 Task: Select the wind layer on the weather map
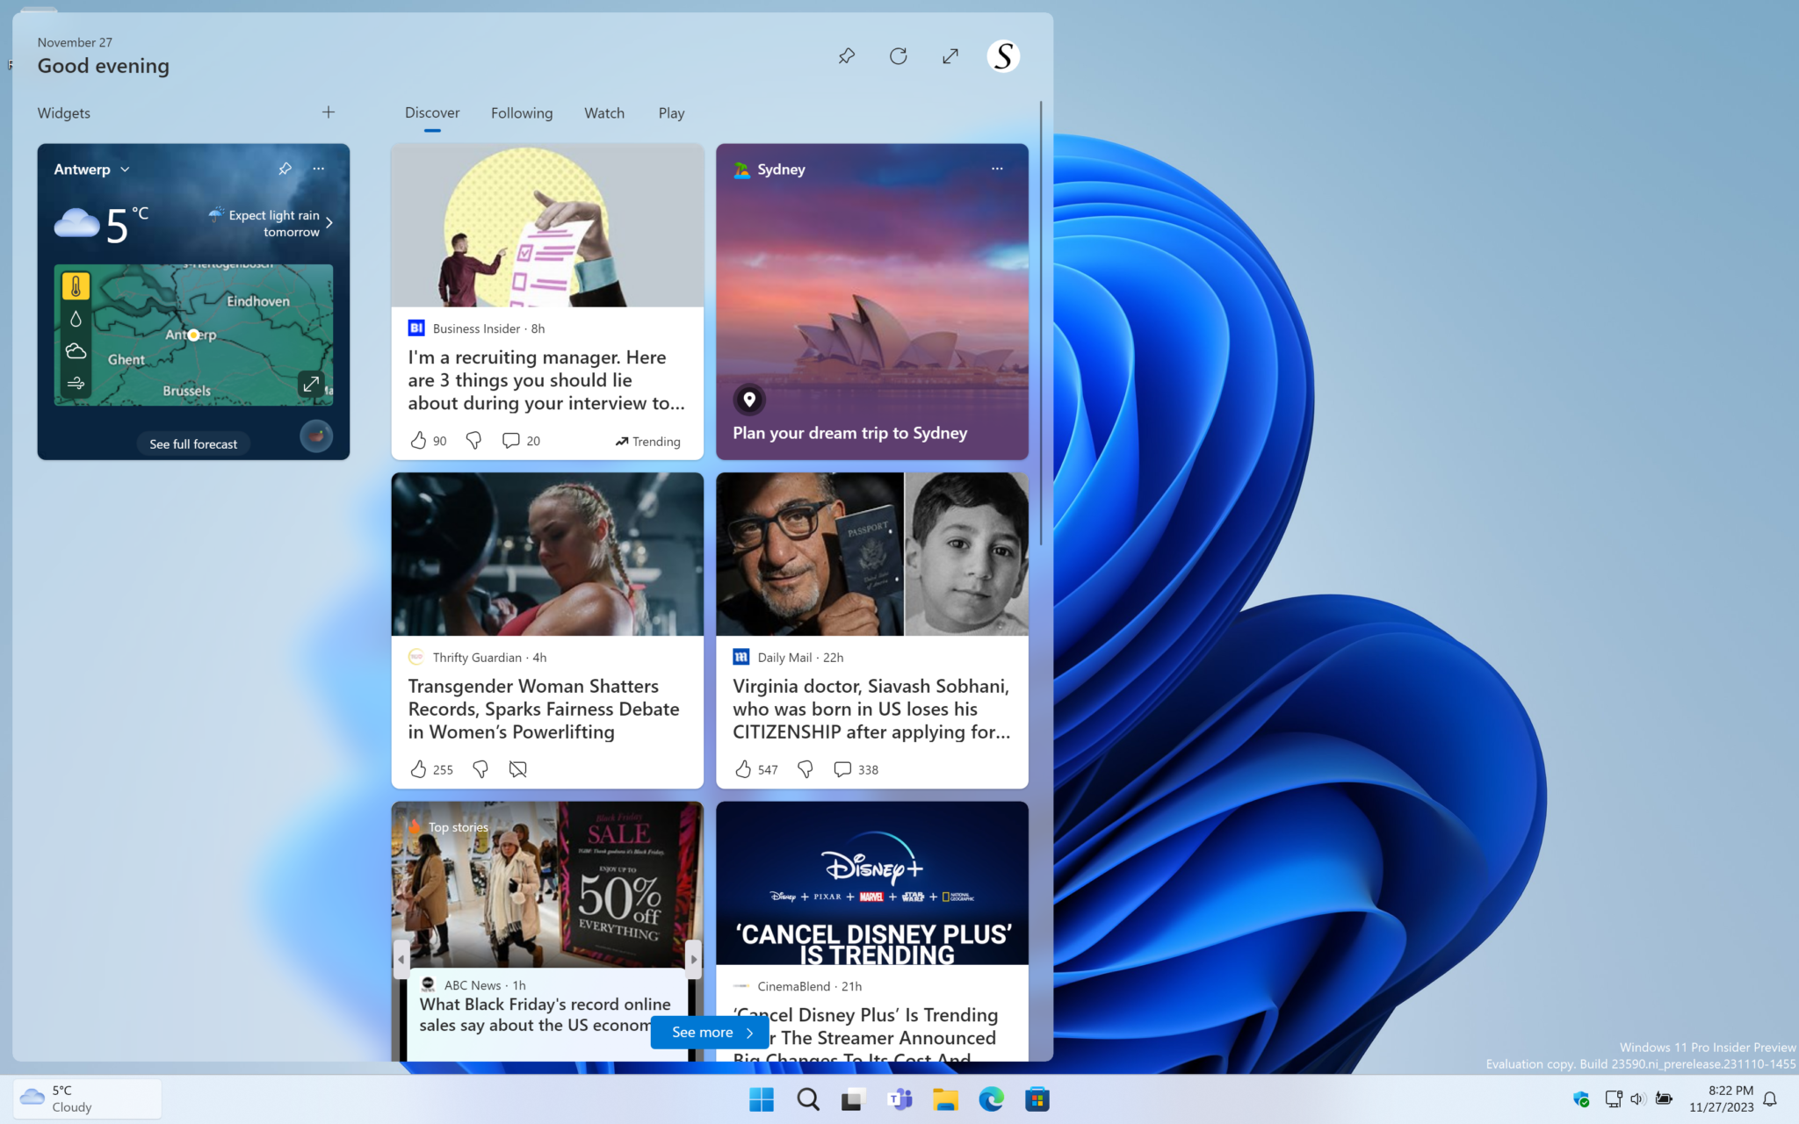[x=76, y=382]
